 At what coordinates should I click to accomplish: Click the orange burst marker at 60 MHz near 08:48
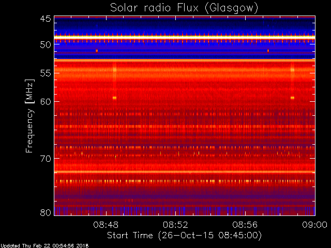tap(114, 98)
